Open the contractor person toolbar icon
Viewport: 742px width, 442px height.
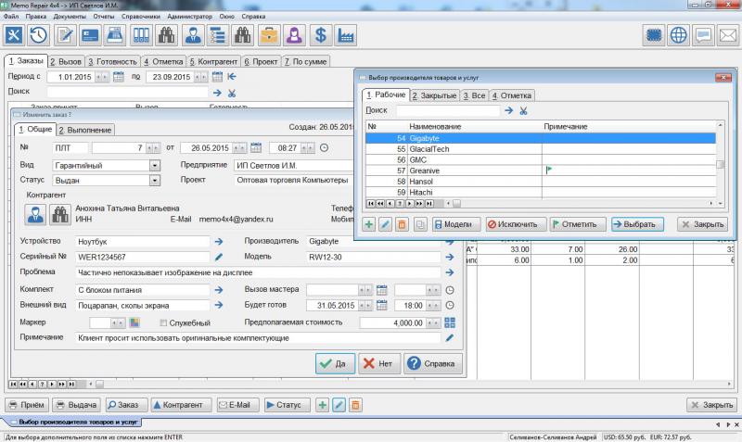(193, 35)
